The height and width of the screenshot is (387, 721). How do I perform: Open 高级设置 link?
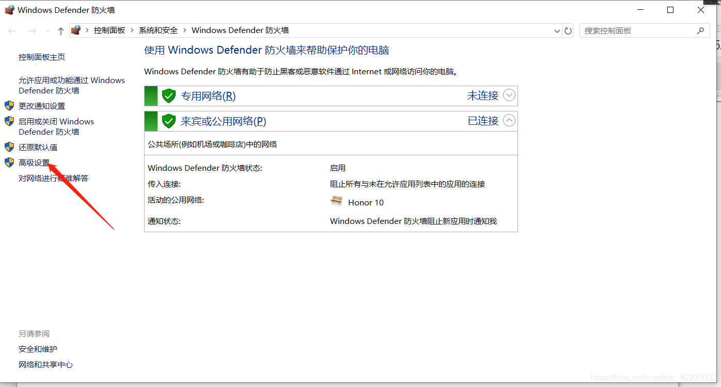pos(34,163)
